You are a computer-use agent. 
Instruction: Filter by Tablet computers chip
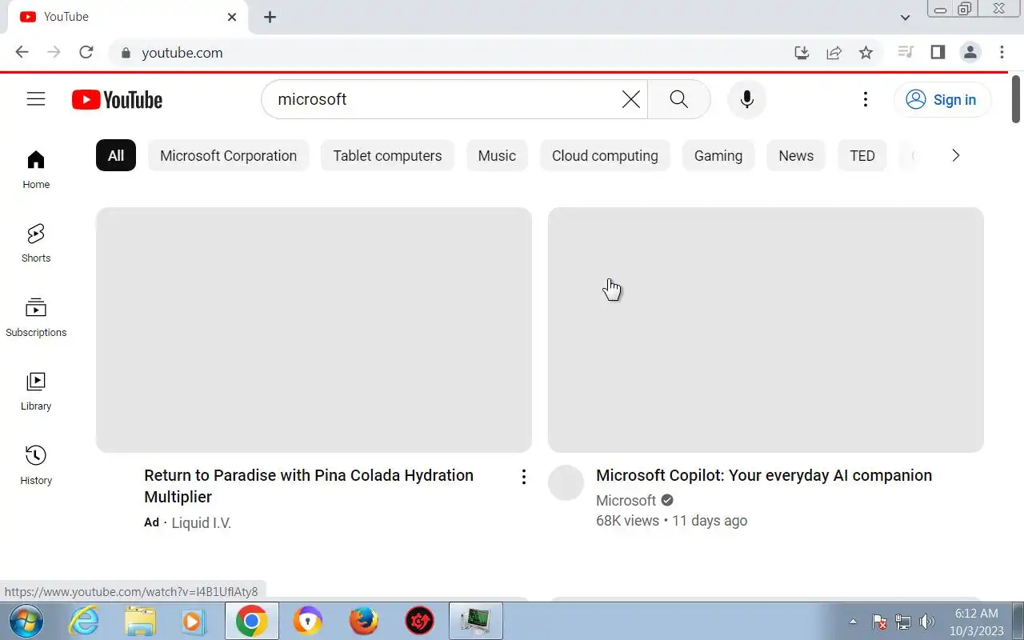[x=387, y=155]
